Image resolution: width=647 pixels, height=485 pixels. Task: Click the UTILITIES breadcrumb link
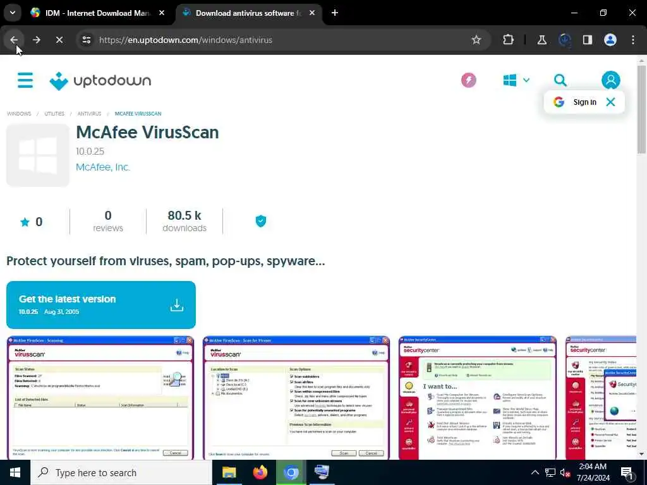pyautogui.click(x=54, y=114)
